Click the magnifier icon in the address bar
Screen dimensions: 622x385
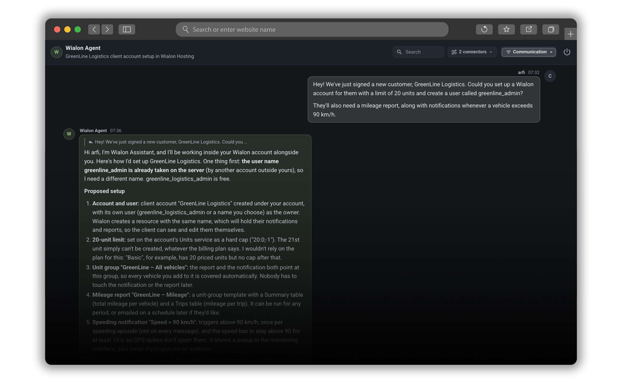pyautogui.click(x=185, y=29)
